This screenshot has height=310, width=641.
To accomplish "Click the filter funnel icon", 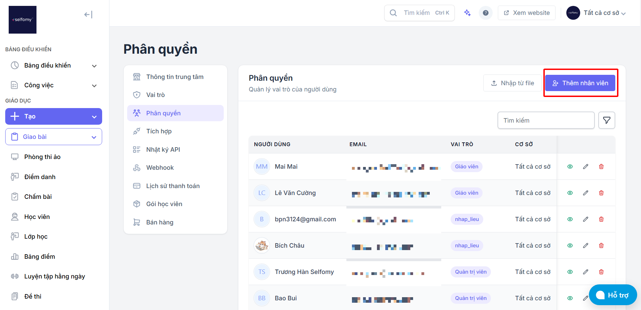I will [607, 120].
